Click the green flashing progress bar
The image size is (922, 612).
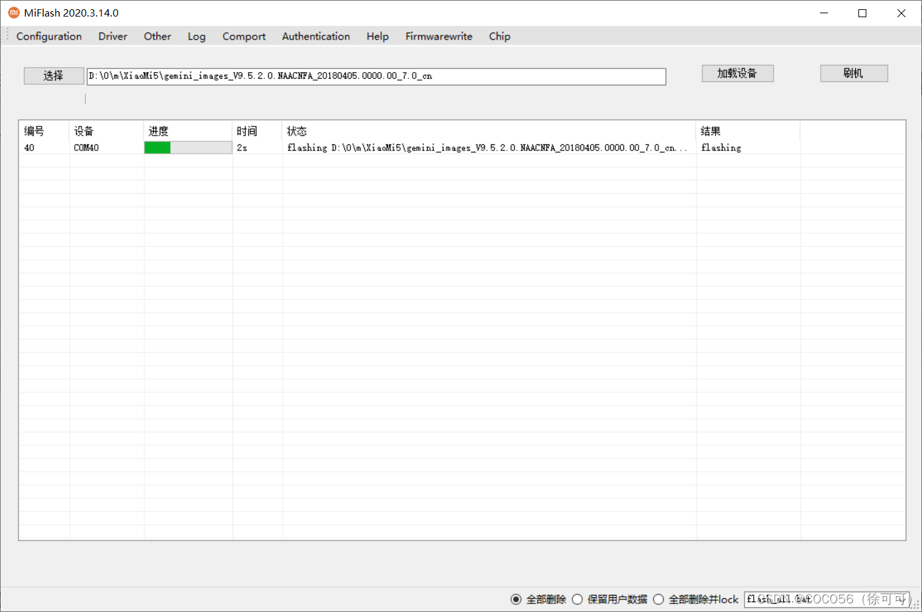point(188,148)
